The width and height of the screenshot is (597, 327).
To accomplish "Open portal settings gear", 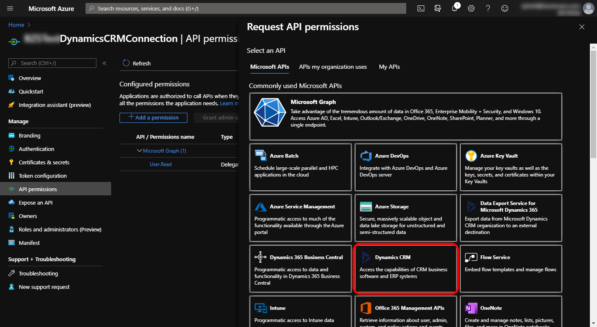I will [x=471, y=8].
